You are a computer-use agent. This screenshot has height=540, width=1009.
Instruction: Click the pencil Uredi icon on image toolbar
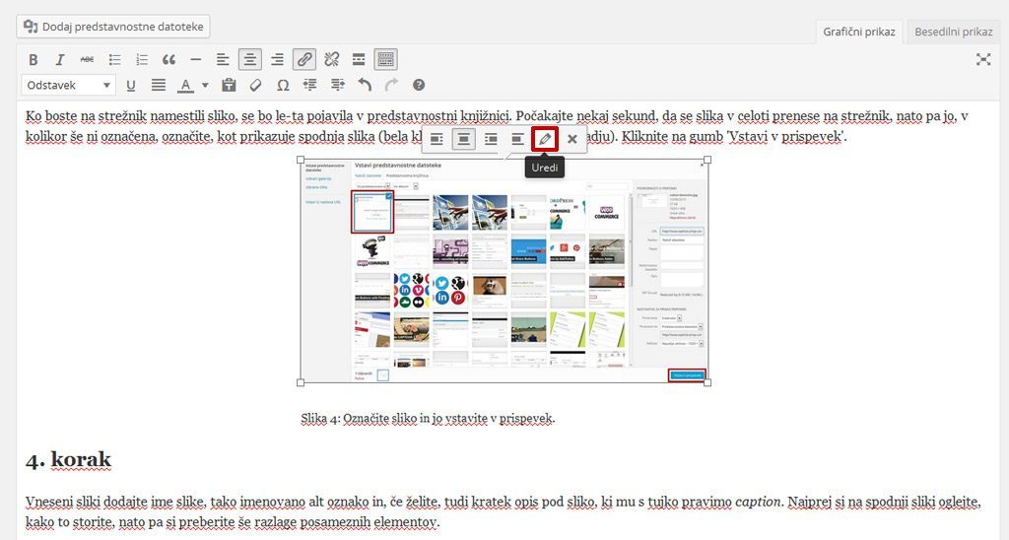click(544, 139)
